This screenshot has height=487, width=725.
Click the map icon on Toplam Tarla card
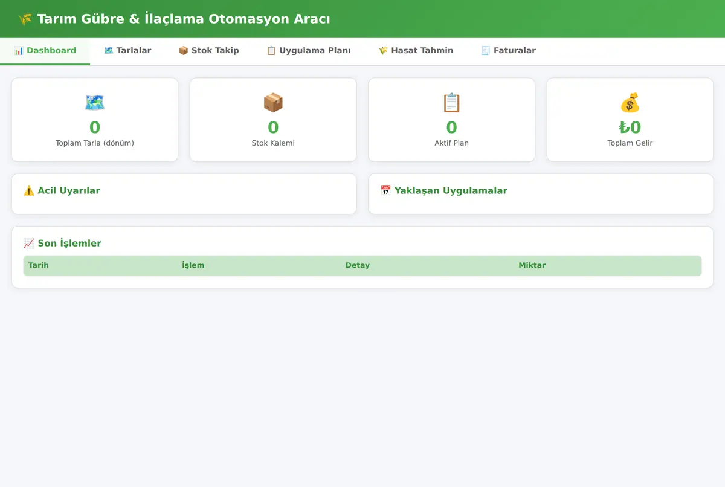point(95,103)
